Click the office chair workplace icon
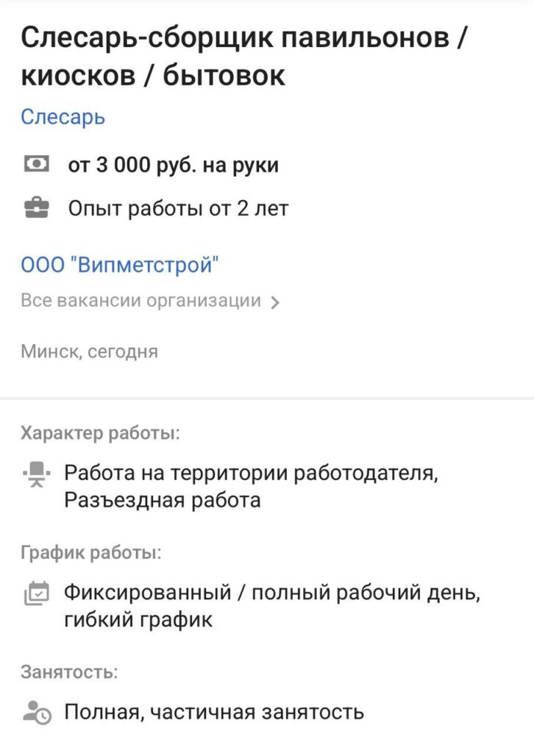The width and height of the screenshot is (534, 753). click(x=36, y=473)
